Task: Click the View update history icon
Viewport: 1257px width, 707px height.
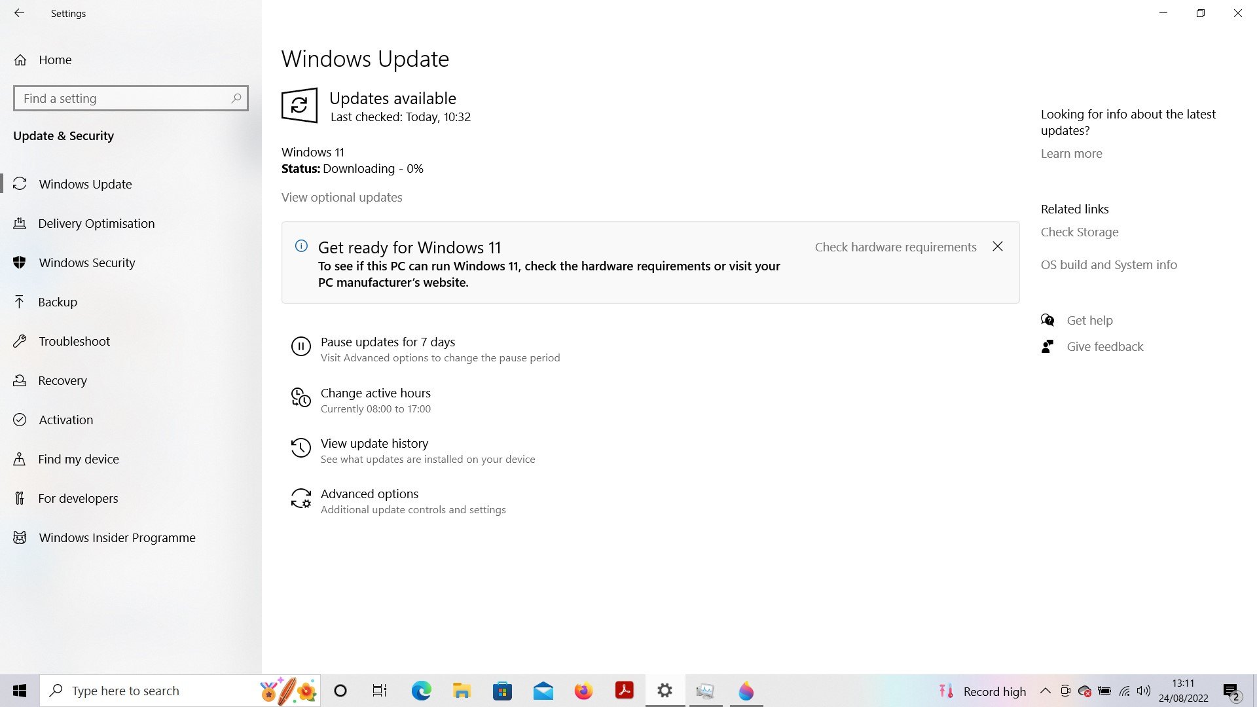Action: [x=301, y=448]
